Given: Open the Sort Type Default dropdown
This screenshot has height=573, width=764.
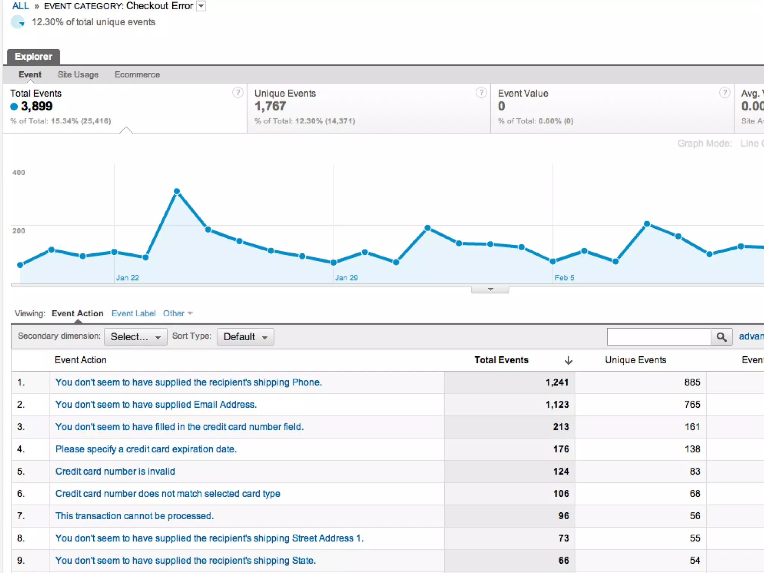Looking at the screenshot, I should [245, 337].
